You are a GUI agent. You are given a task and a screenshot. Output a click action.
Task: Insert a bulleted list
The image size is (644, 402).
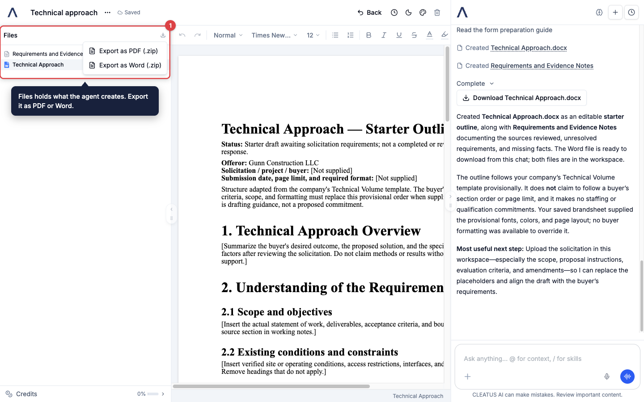[x=335, y=35]
